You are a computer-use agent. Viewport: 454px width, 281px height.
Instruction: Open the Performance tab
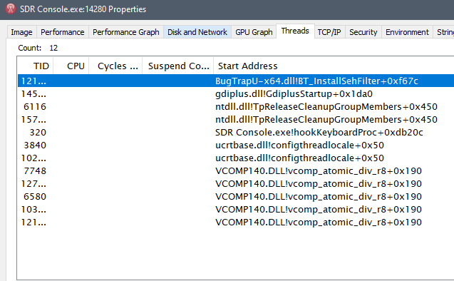(62, 32)
